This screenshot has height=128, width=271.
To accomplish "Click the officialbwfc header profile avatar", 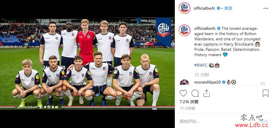I will (x=184, y=8).
